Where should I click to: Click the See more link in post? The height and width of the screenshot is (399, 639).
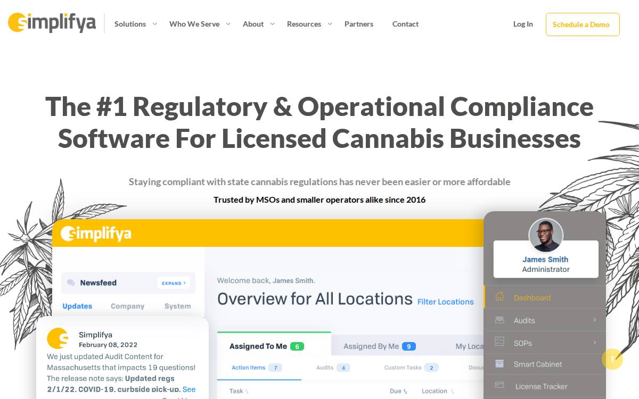(x=189, y=389)
